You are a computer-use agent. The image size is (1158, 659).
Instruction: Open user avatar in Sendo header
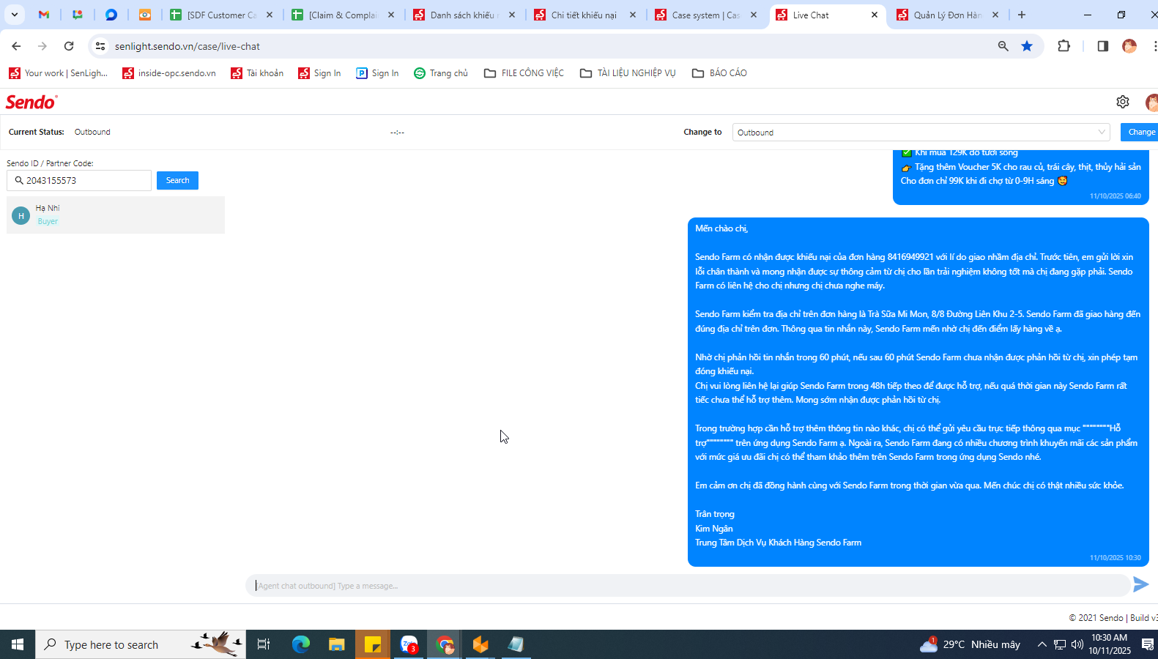[x=1152, y=103]
